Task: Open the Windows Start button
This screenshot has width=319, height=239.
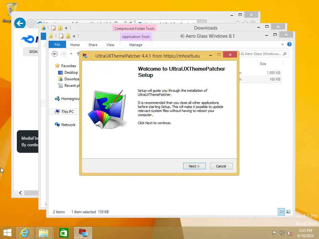Action: tap(7, 233)
